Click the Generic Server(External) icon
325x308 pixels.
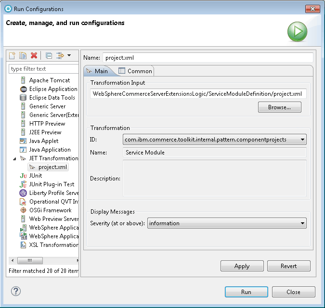[23, 115]
